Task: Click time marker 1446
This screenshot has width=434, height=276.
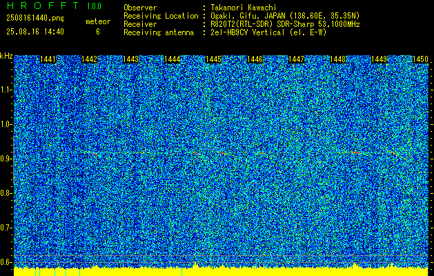Action: 255,59
